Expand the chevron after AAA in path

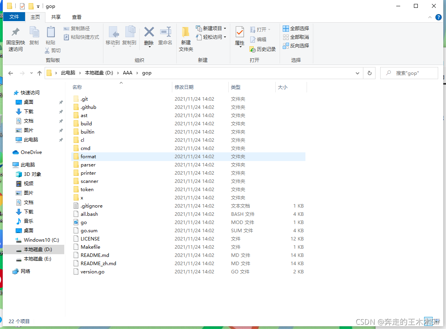click(x=137, y=73)
